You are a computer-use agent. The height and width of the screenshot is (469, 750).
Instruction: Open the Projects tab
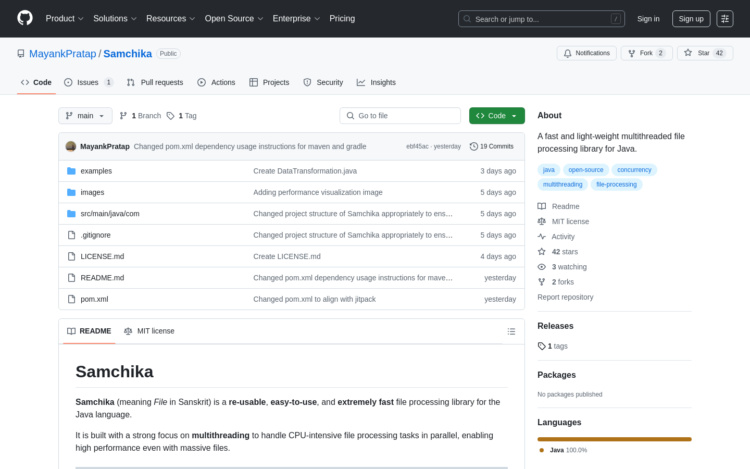point(269,82)
